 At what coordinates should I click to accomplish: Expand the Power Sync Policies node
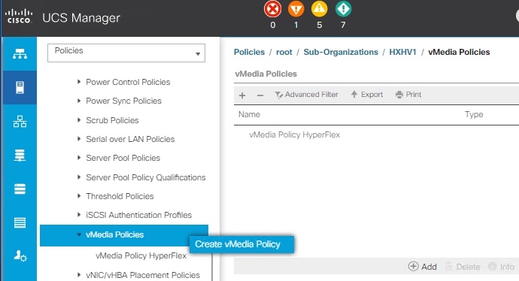tap(79, 101)
